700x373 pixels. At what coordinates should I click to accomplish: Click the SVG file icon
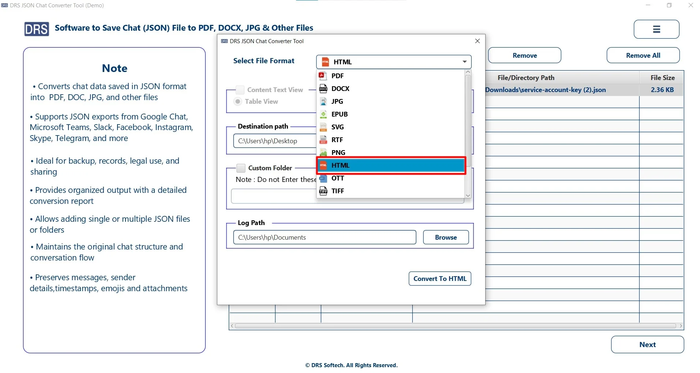pos(323,127)
